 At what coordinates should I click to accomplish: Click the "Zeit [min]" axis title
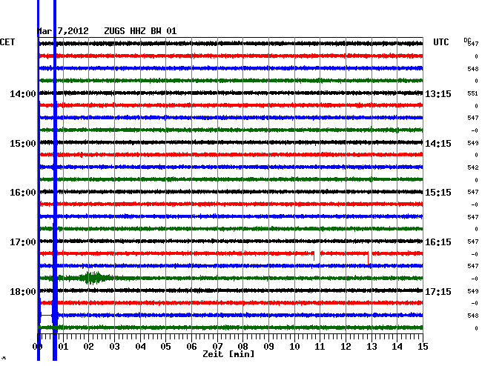tap(228, 354)
